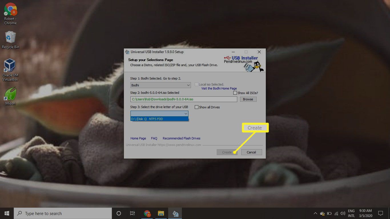Open the Recycle Bin desktop icon
390x219 pixels.
[10, 40]
